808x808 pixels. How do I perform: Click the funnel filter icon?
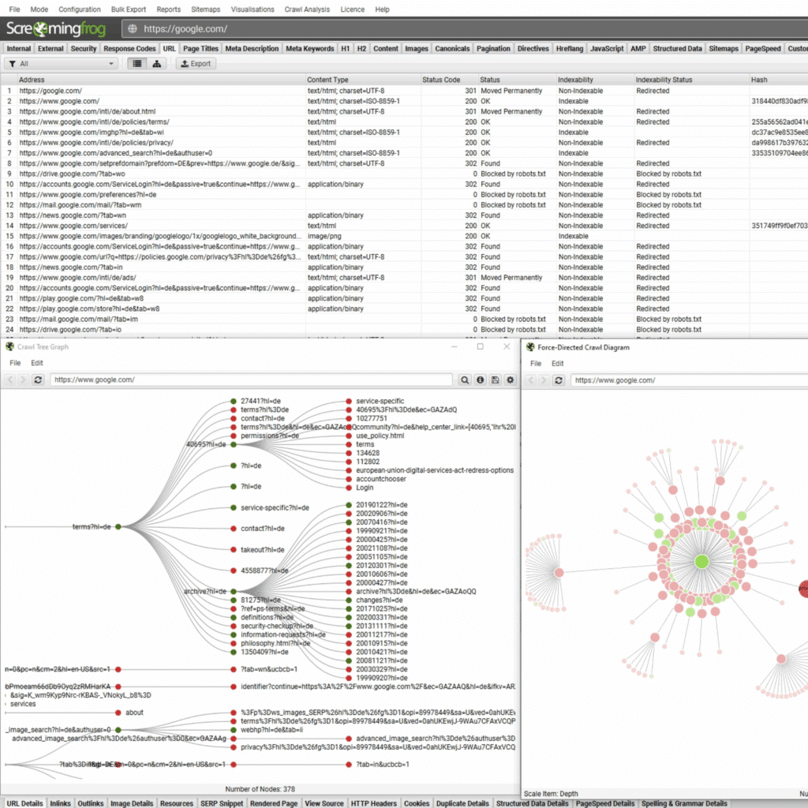pos(13,64)
